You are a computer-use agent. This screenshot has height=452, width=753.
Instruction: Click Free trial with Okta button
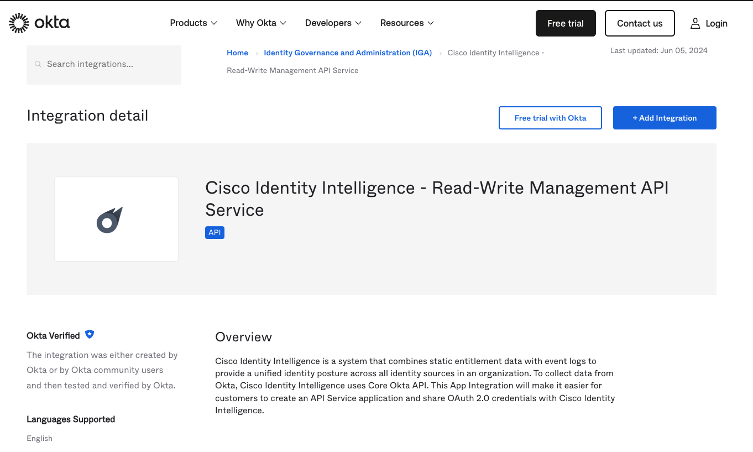tap(550, 118)
